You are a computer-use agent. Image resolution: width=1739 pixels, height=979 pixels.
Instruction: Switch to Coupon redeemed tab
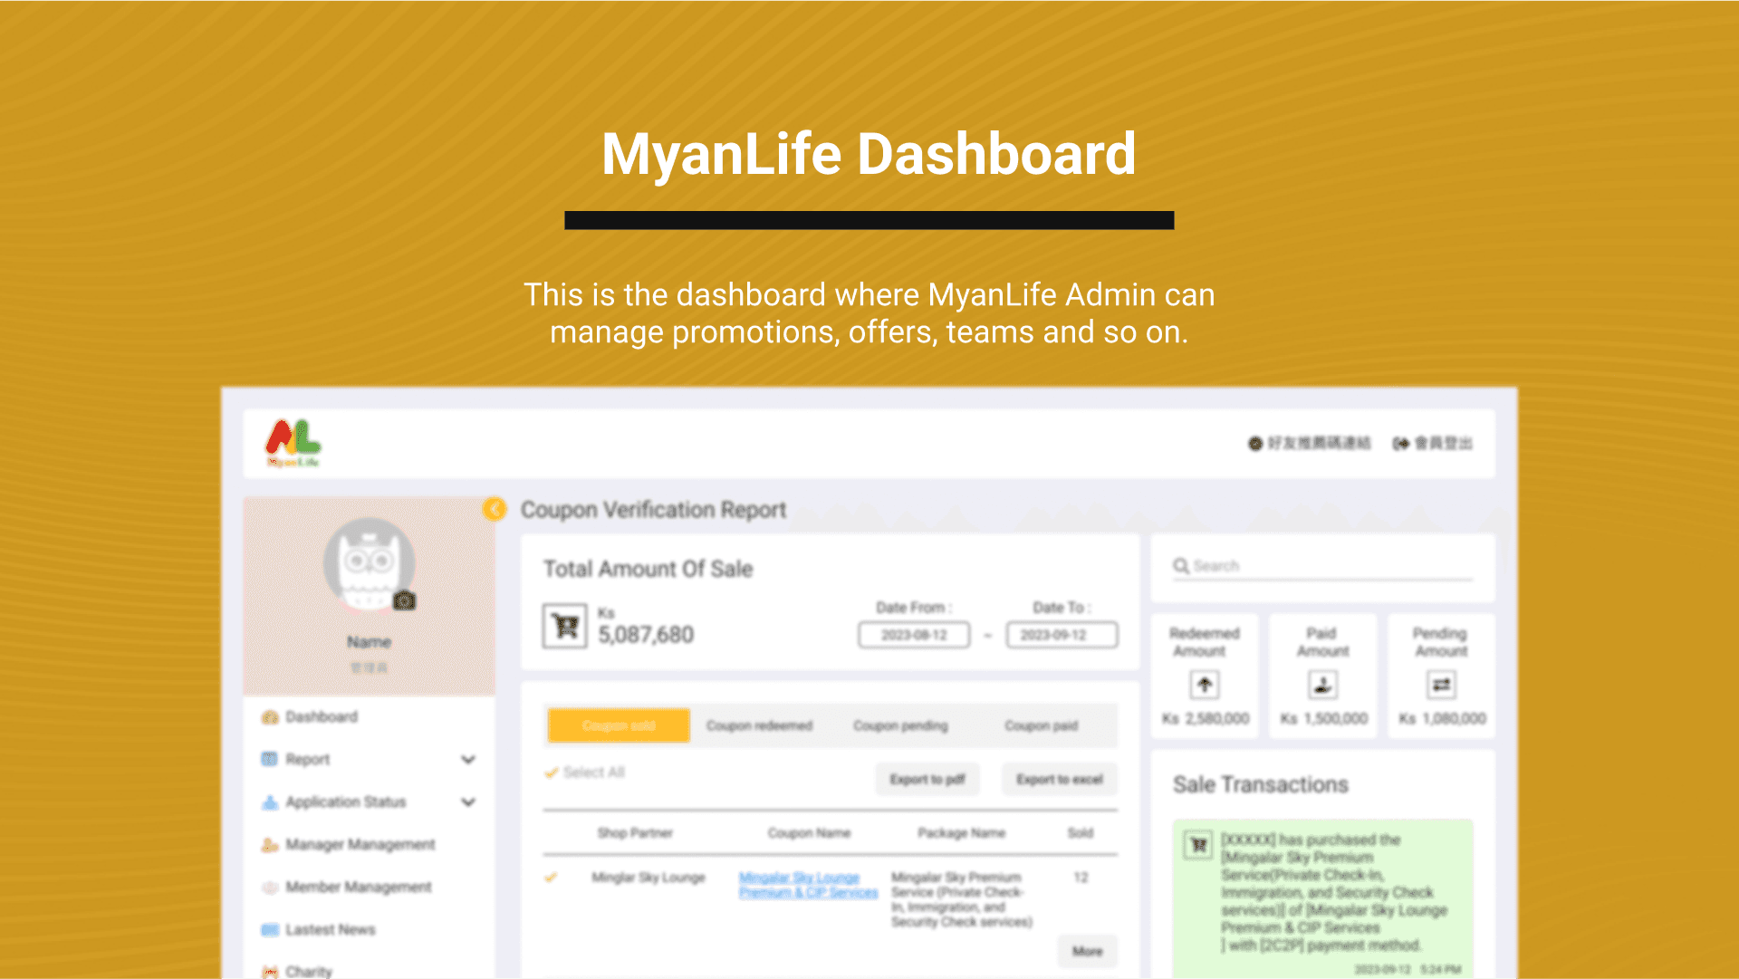759,725
